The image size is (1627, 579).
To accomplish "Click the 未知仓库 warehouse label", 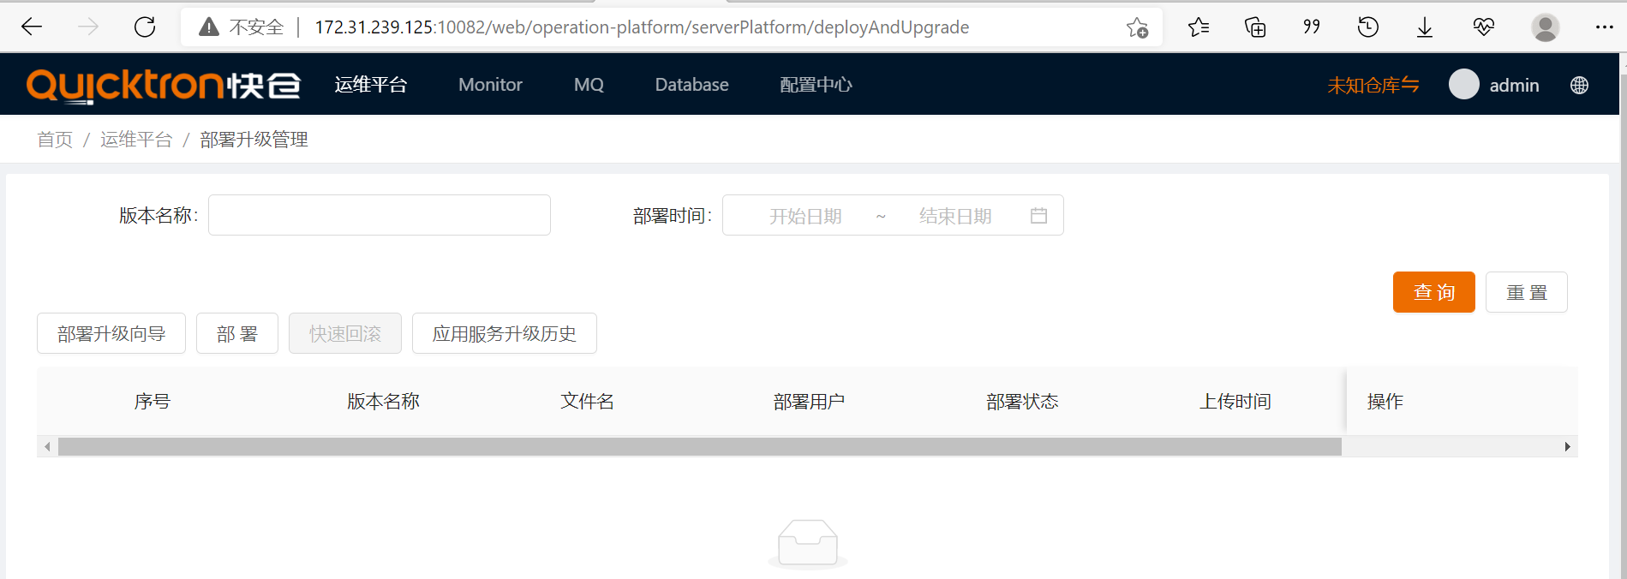I will coord(1373,85).
